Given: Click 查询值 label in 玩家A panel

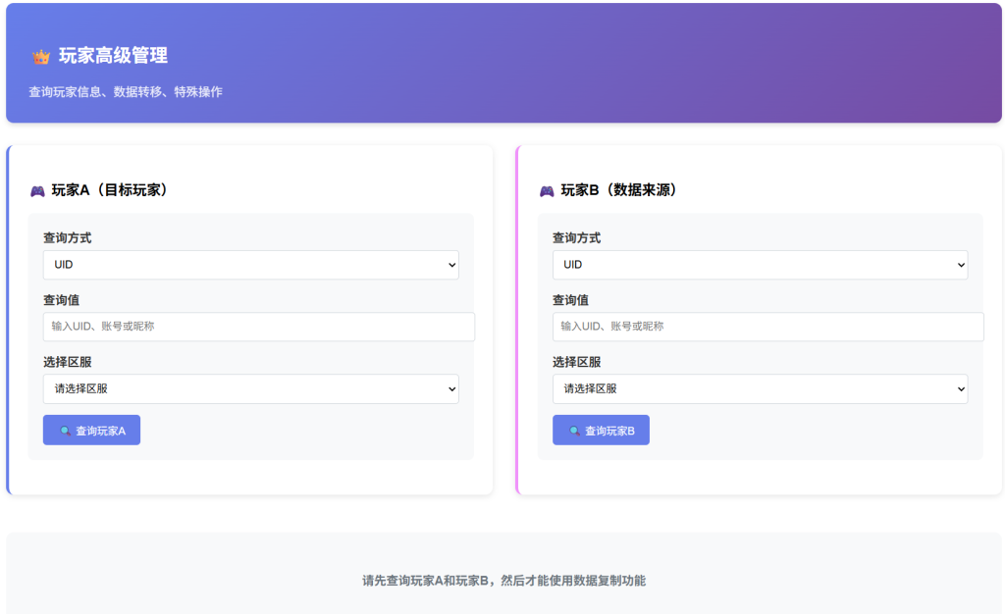Looking at the screenshot, I should (x=62, y=299).
